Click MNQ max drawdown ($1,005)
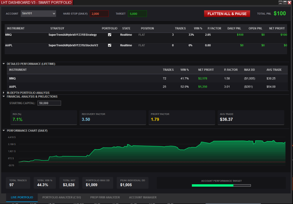This screenshot has height=204, width=293. [250, 78]
